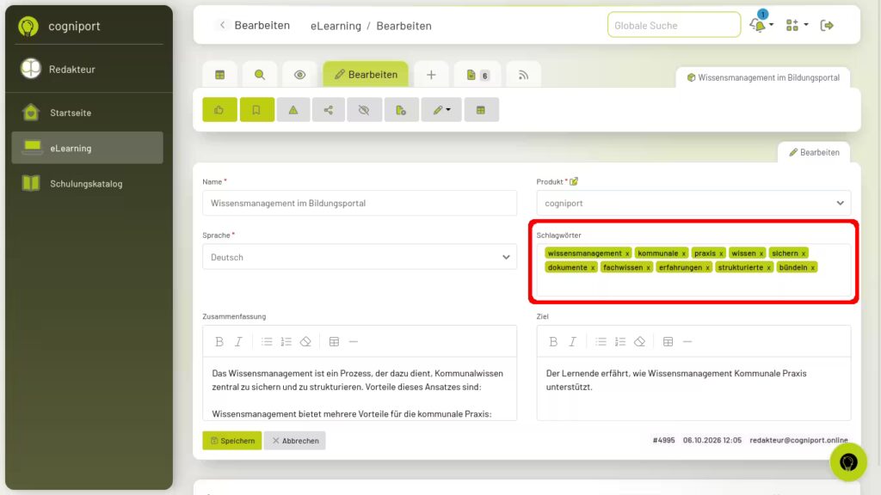Toggle numbered list in Ziel editor
Viewport: 881px width, 495px height.
(x=620, y=342)
